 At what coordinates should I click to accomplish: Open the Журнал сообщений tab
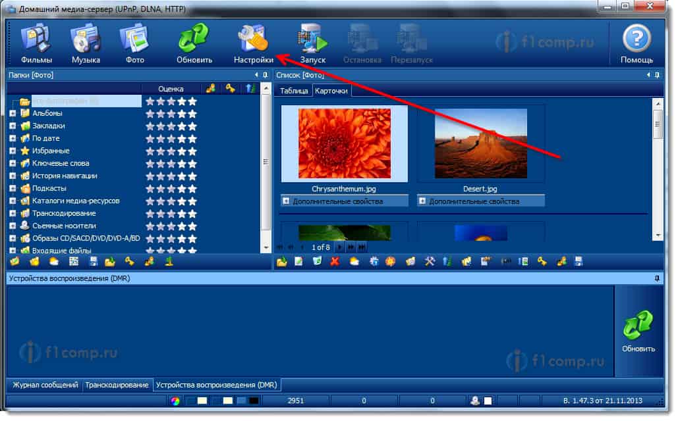point(43,385)
